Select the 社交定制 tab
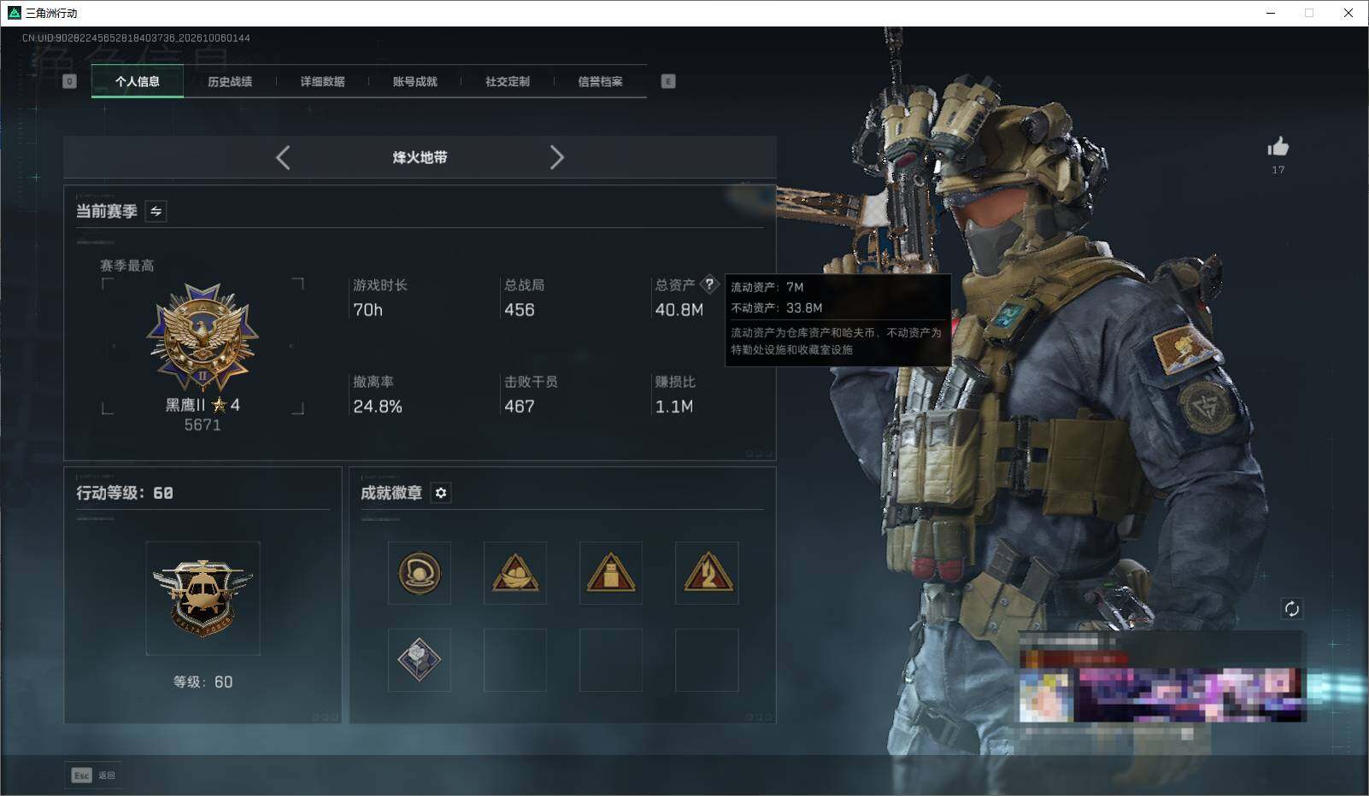Screen dimensions: 1369x796 [x=508, y=81]
